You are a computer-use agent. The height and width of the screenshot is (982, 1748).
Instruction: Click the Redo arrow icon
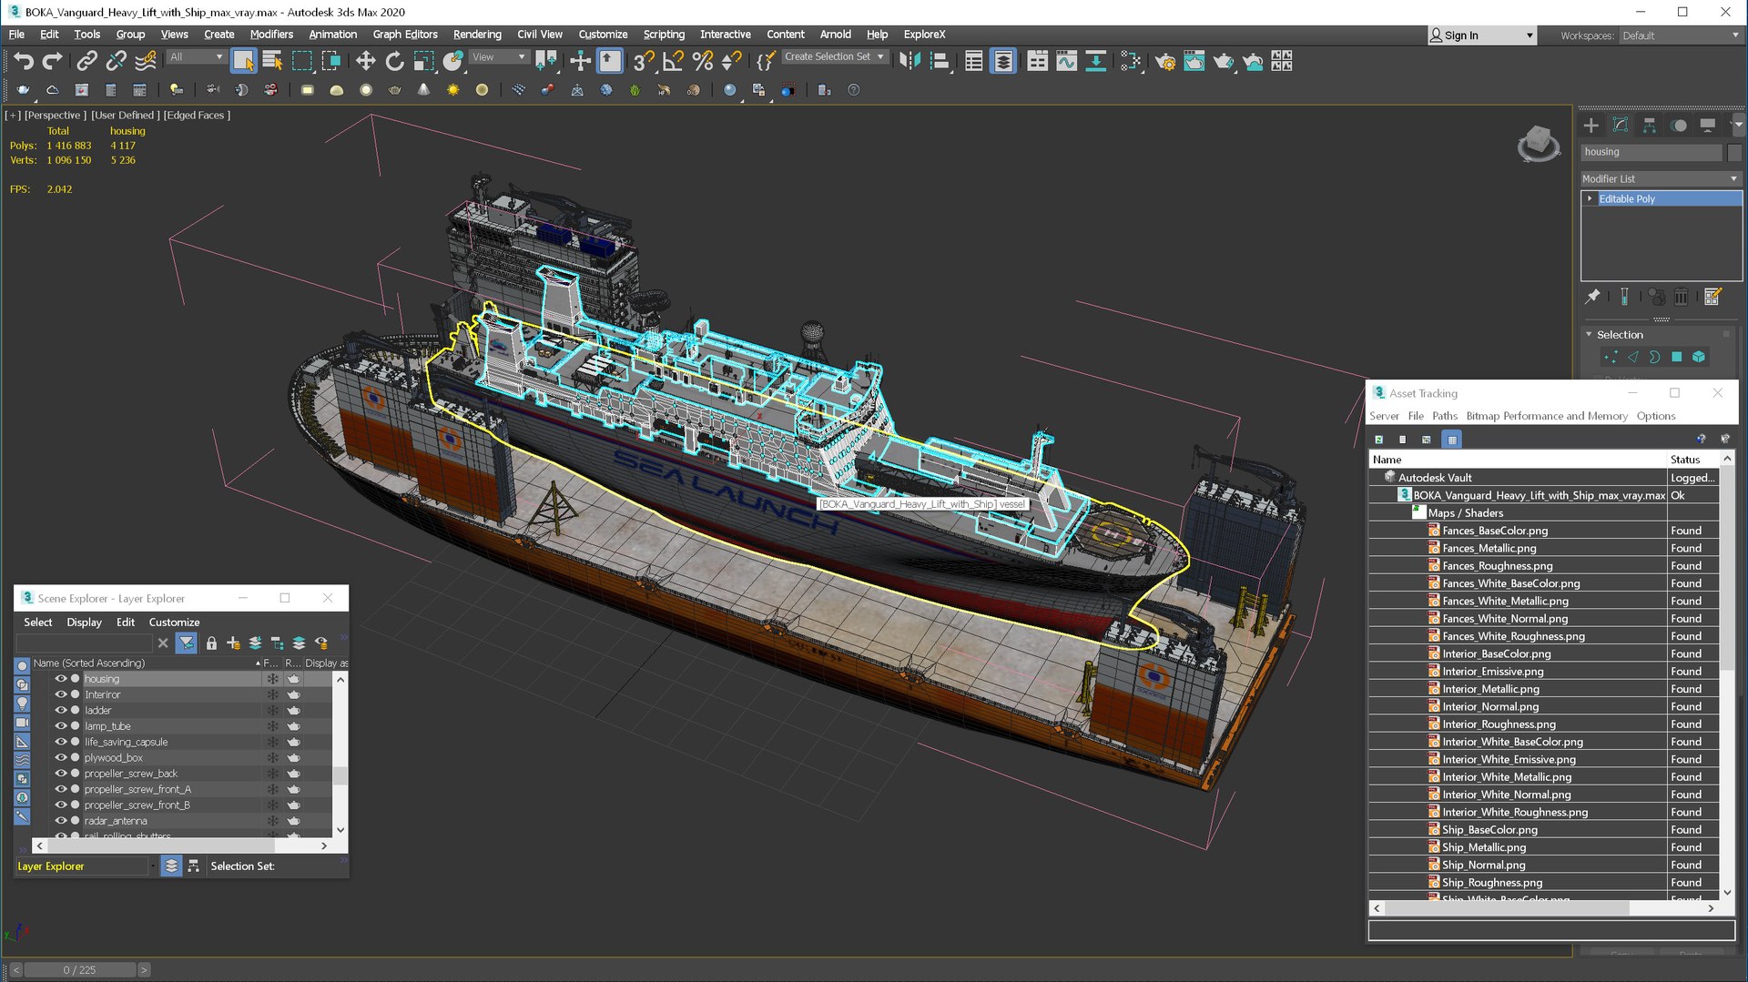pyautogui.click(x=53, y=61)
